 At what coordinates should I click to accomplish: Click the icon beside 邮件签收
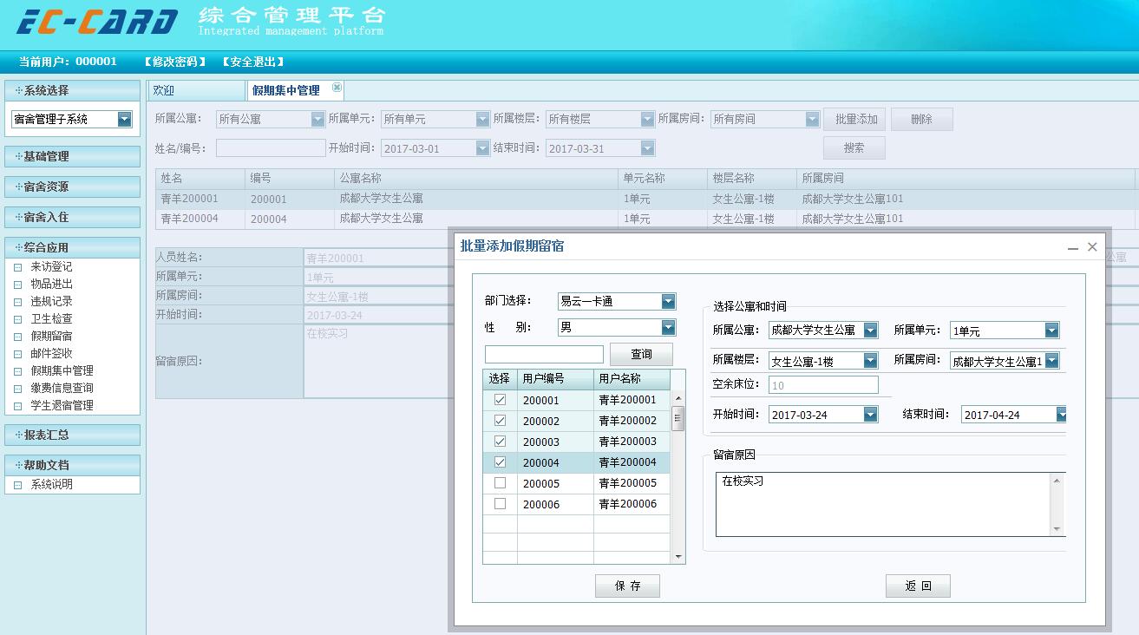coord(17,354)
